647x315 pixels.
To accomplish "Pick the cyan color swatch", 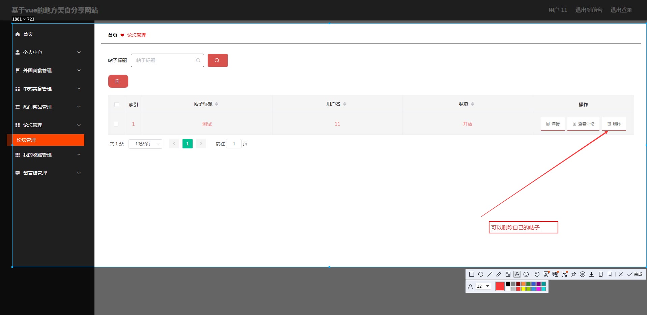I will 543,289.
